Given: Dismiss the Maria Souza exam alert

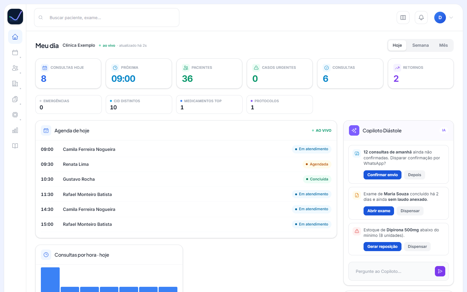Looking at the screenshot, I should click(410, 211).
